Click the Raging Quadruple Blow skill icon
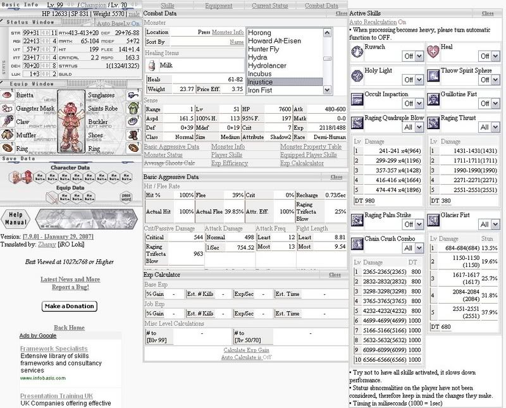The width and height of the screenshot is (506, 408). 357,123
